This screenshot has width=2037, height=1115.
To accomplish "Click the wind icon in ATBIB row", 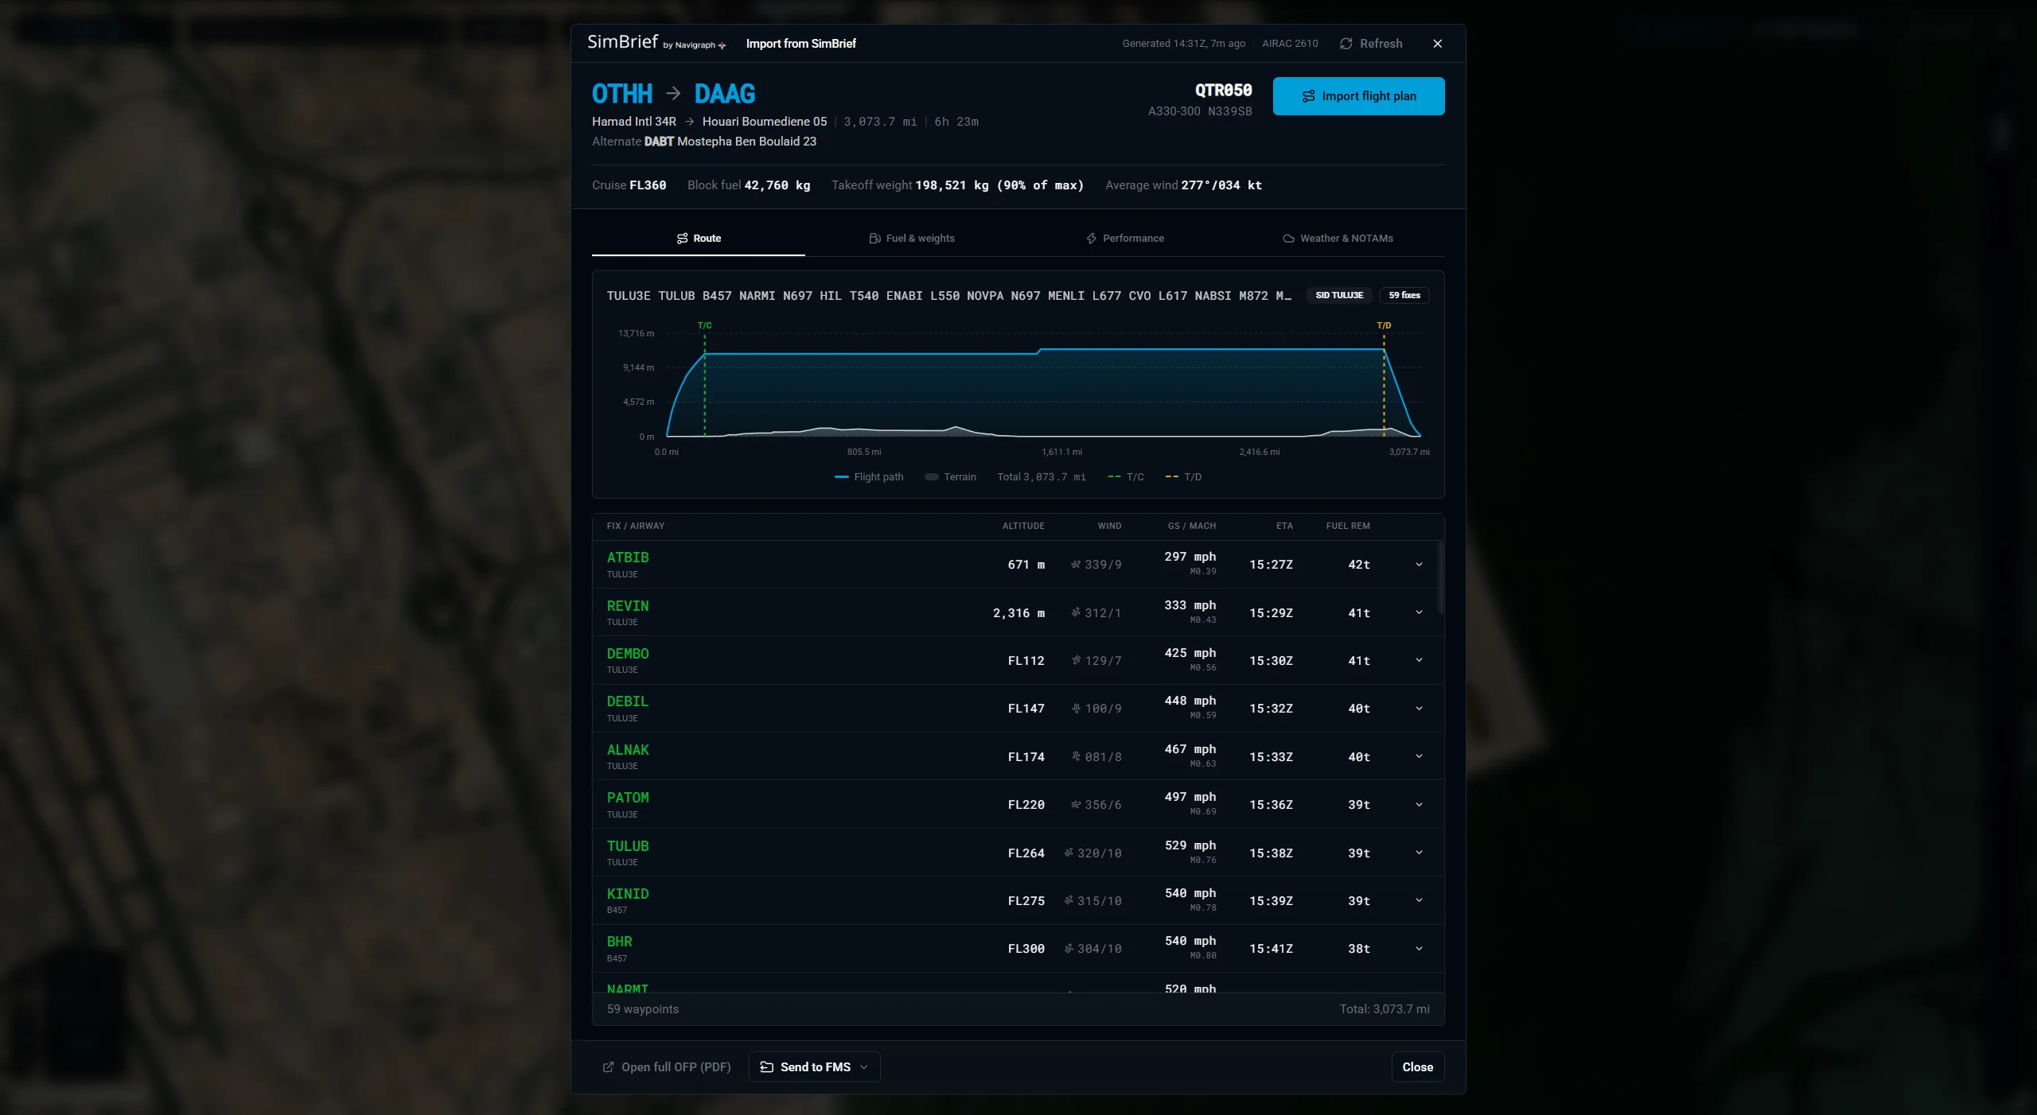I will (x=1076, y=565).
